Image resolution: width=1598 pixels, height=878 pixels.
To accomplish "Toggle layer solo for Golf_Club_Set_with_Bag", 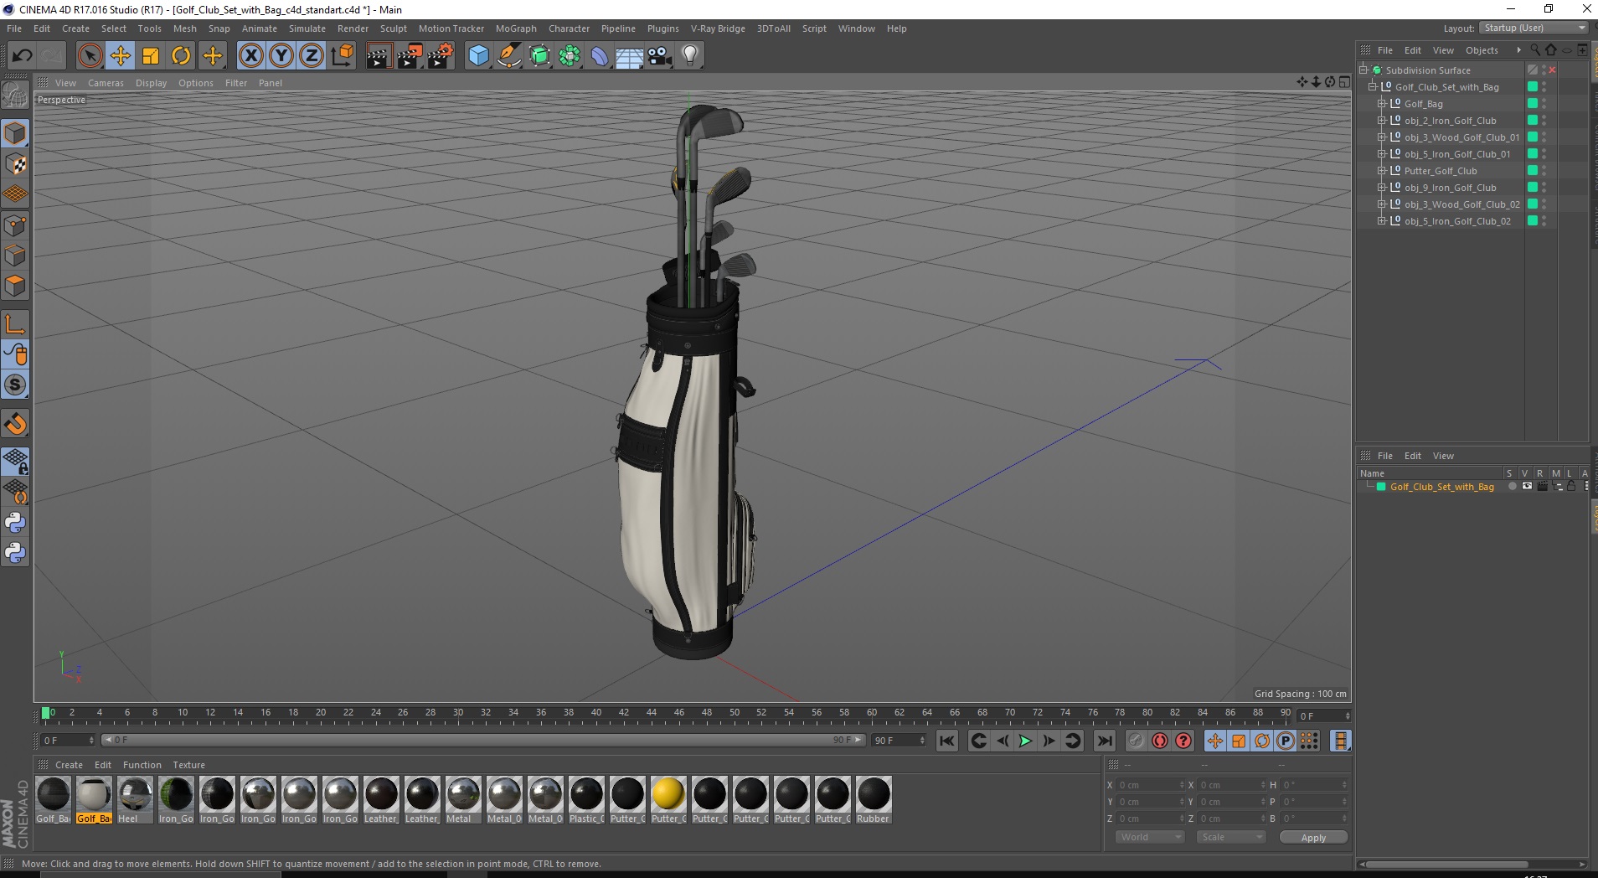I will click(x=1512, y=487).
